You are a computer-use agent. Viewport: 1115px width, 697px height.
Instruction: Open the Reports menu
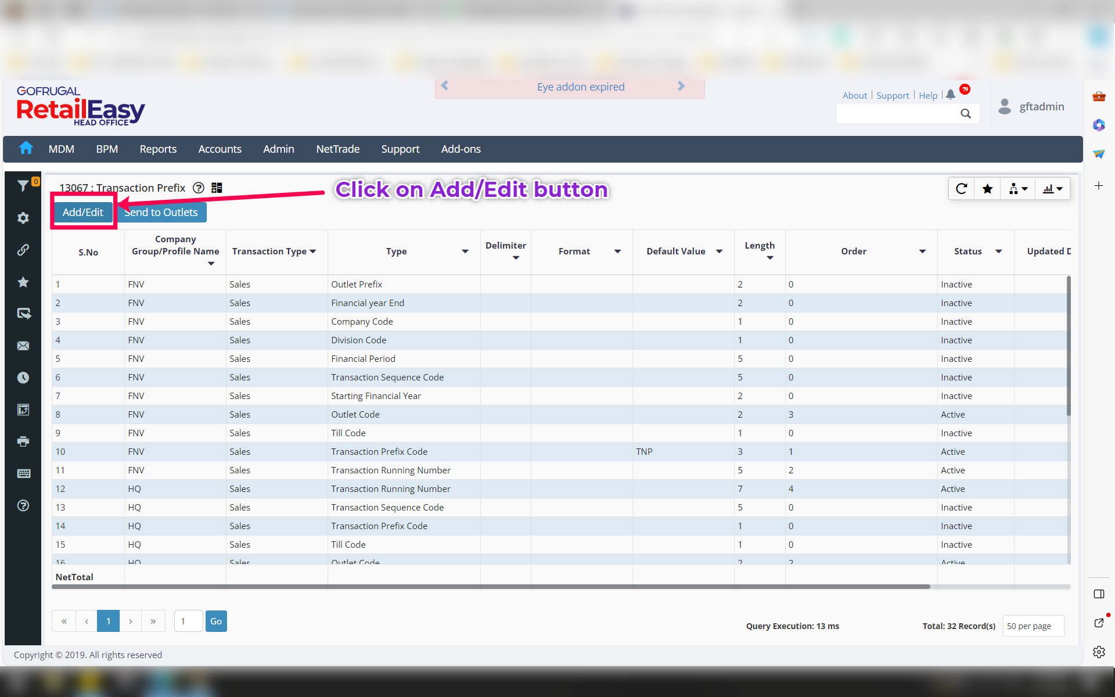158,149
